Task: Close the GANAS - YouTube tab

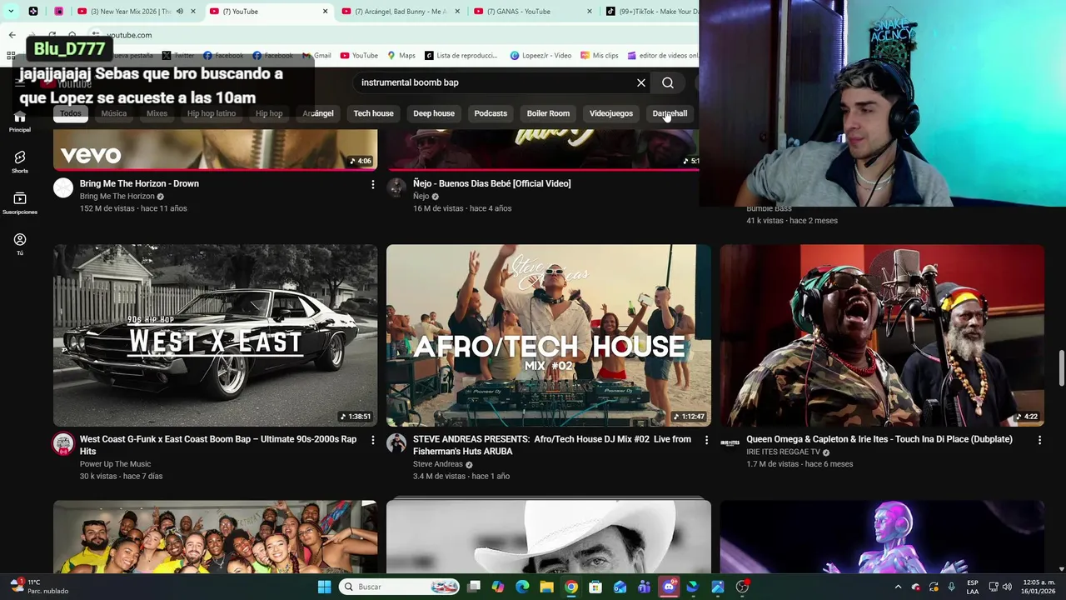Action: [590, 12]
